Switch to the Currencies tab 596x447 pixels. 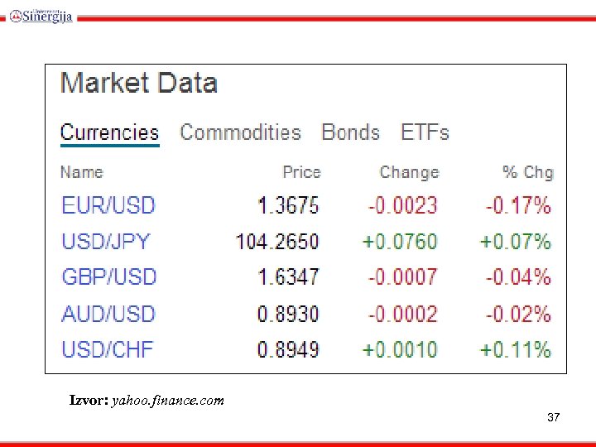(109, 132)
